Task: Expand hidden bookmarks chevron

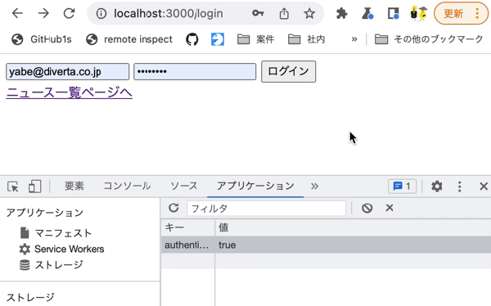Action: pos(354,39)
